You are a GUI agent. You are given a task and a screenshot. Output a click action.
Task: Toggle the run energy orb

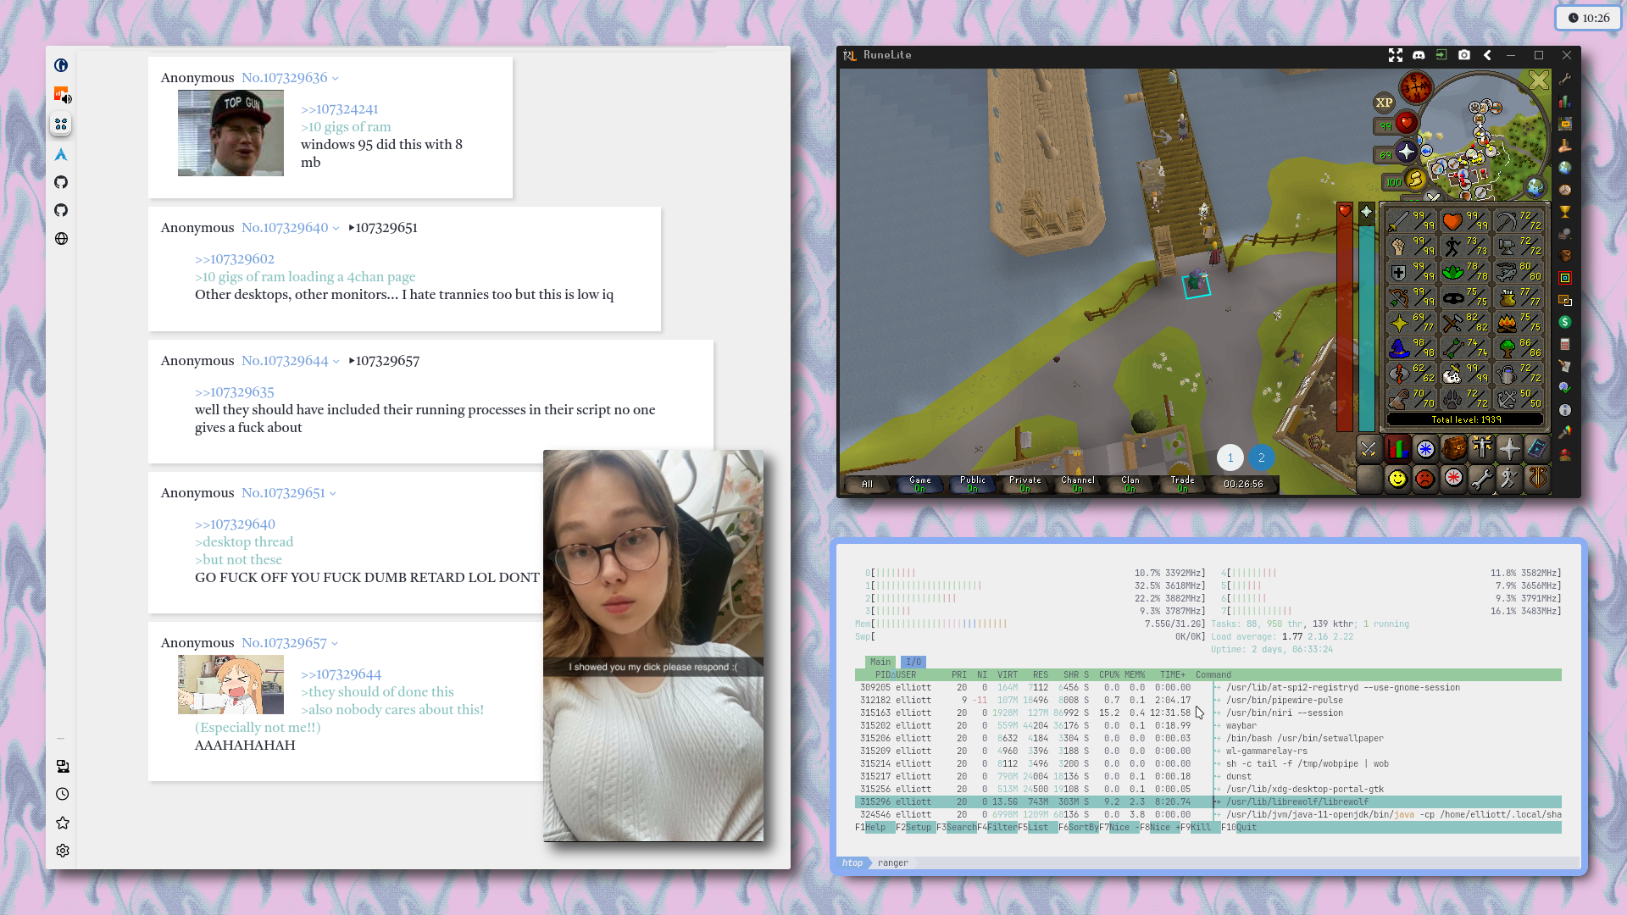click(1415, 179)
